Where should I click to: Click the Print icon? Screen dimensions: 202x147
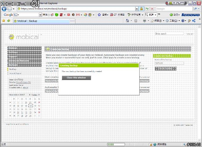click(x=145, y=21)
